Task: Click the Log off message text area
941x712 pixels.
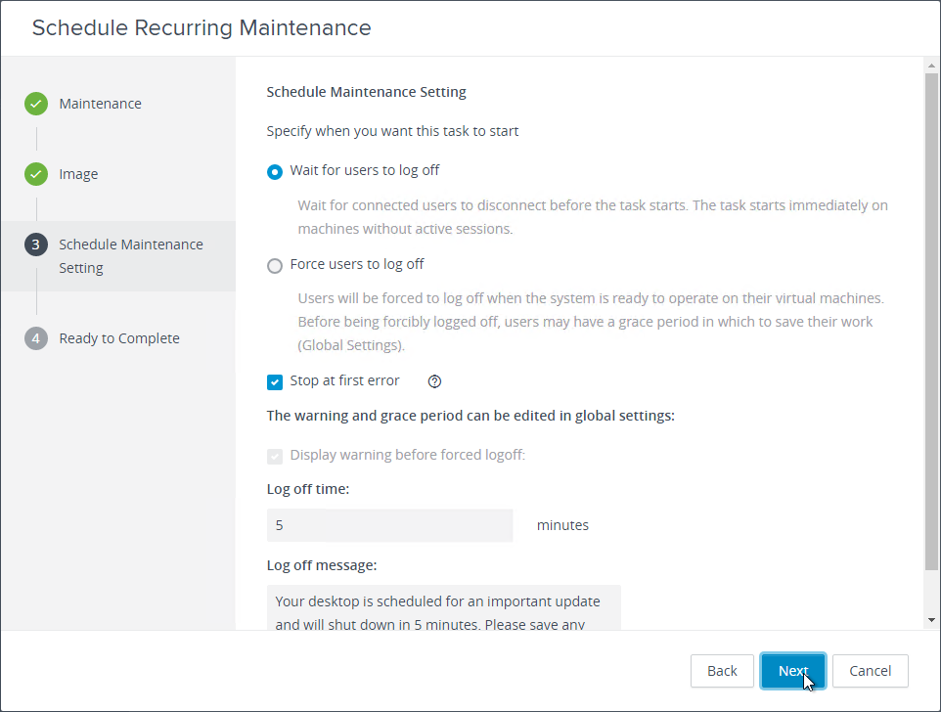Action: pos(444,607)
